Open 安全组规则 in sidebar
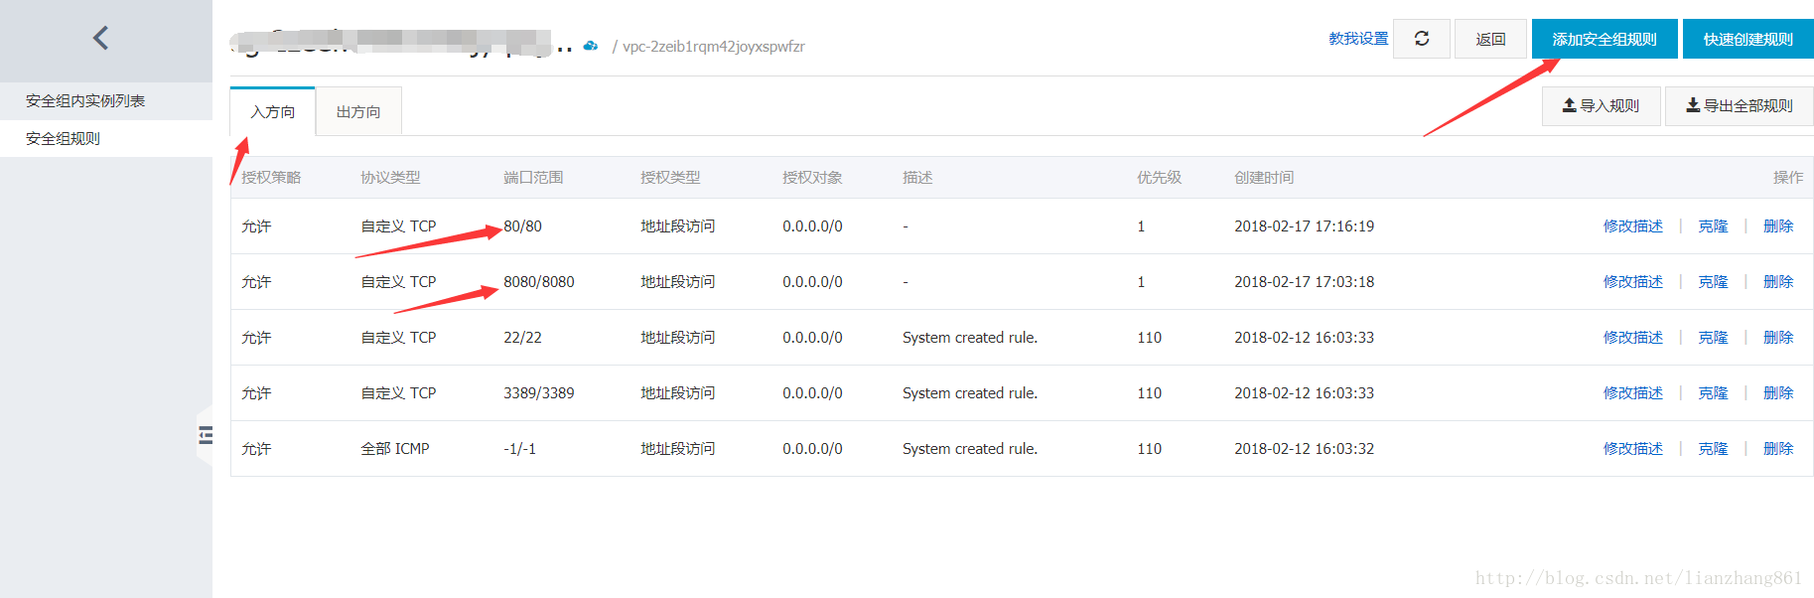 click(x=64, y=138)
